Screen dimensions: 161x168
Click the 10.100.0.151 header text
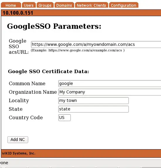point(18,13)
